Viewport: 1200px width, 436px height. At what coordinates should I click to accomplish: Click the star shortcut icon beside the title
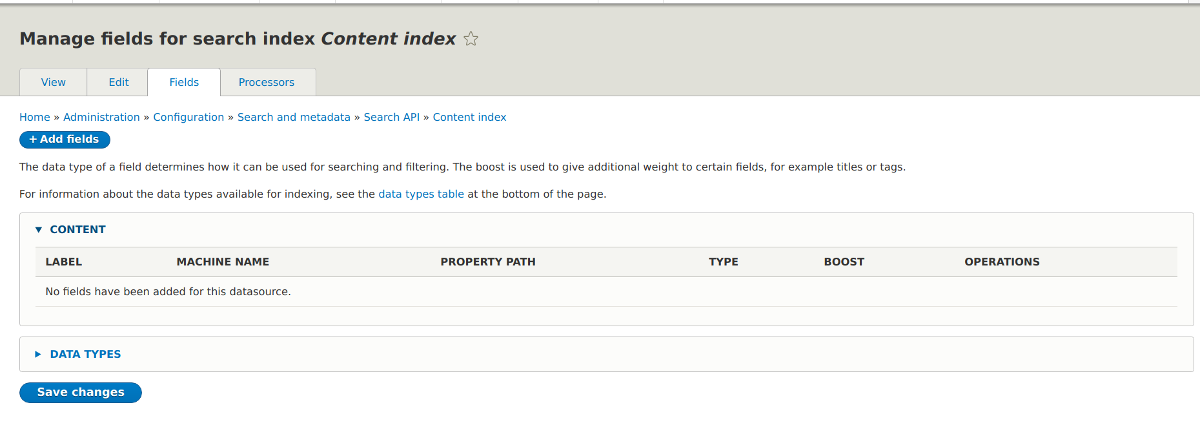471,39
